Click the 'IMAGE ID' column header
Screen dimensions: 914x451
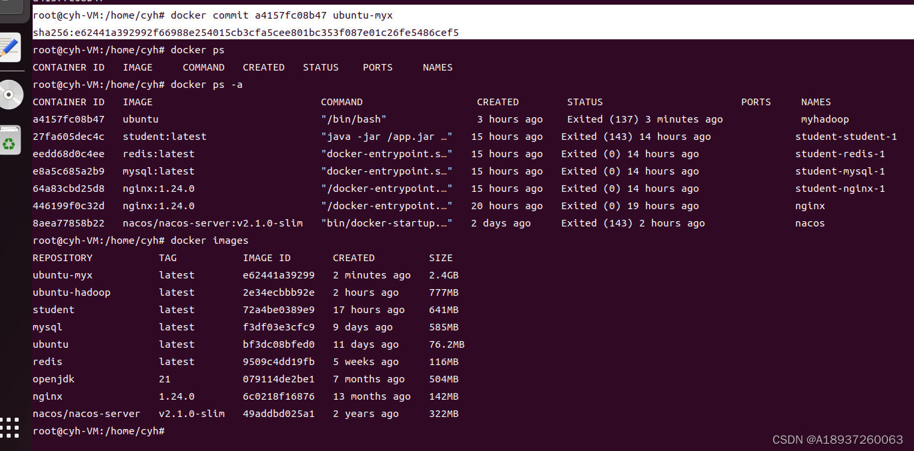(x=267, y=258)
